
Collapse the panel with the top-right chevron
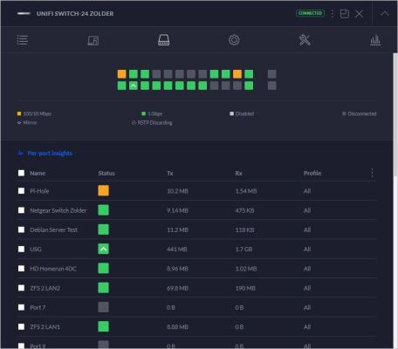pos(385,14)
